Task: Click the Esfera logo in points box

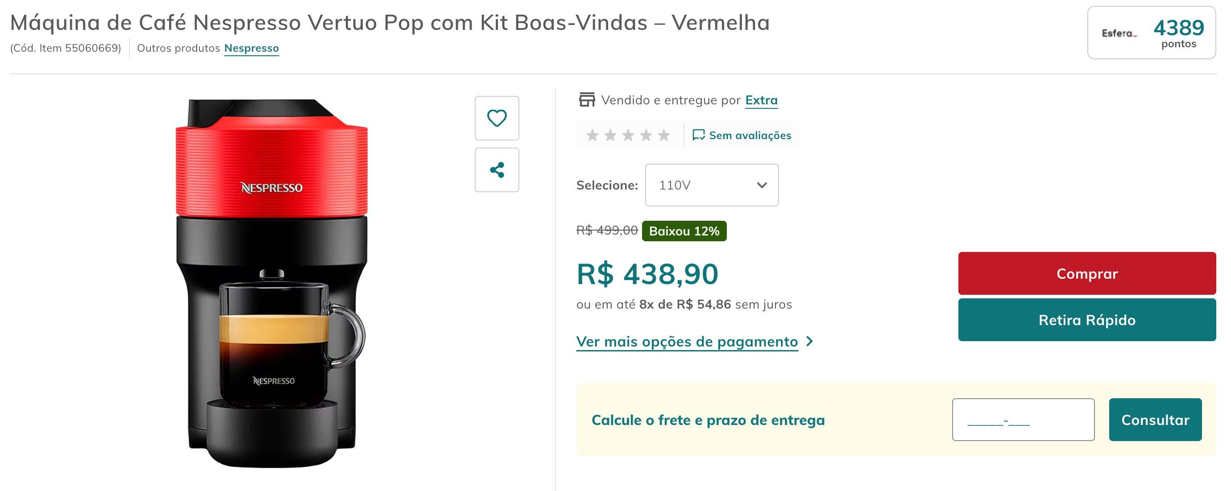Action: (1119, 33)
